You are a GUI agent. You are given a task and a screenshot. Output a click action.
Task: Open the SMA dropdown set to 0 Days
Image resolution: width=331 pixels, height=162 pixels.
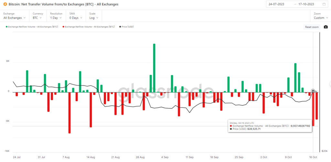coord(76,18)
